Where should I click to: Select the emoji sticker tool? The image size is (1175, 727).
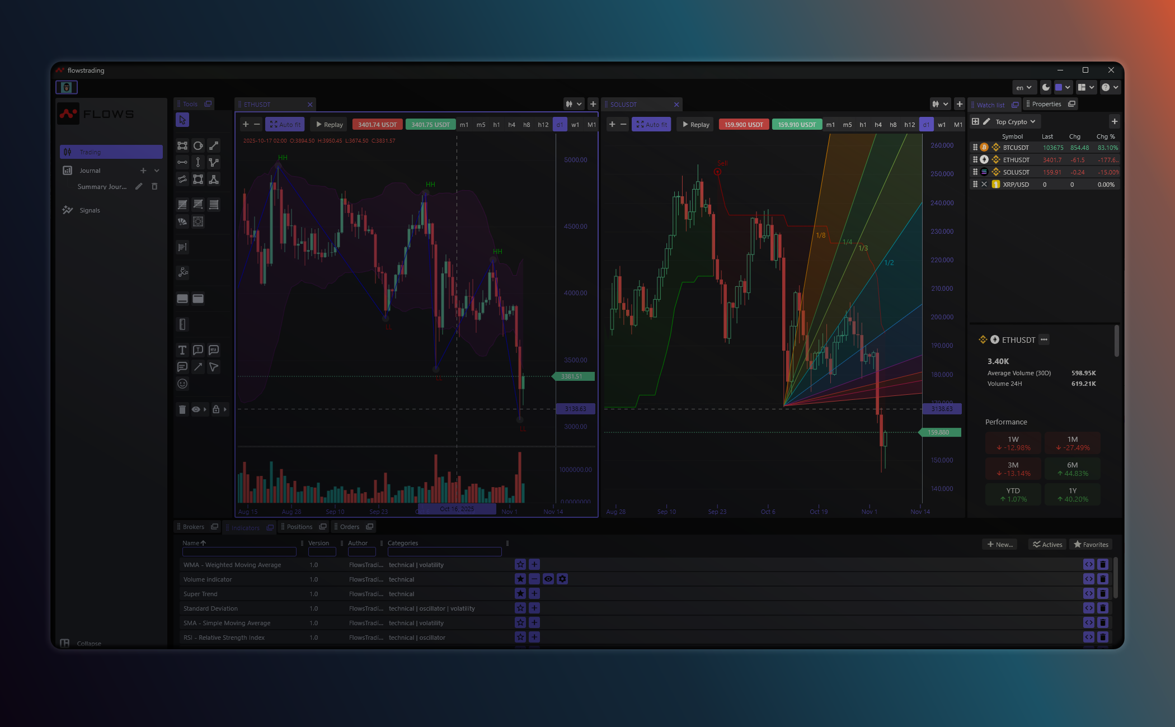point(182,384)
